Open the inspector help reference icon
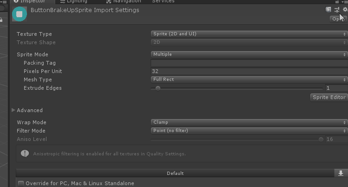 click(x=328, y=10)
